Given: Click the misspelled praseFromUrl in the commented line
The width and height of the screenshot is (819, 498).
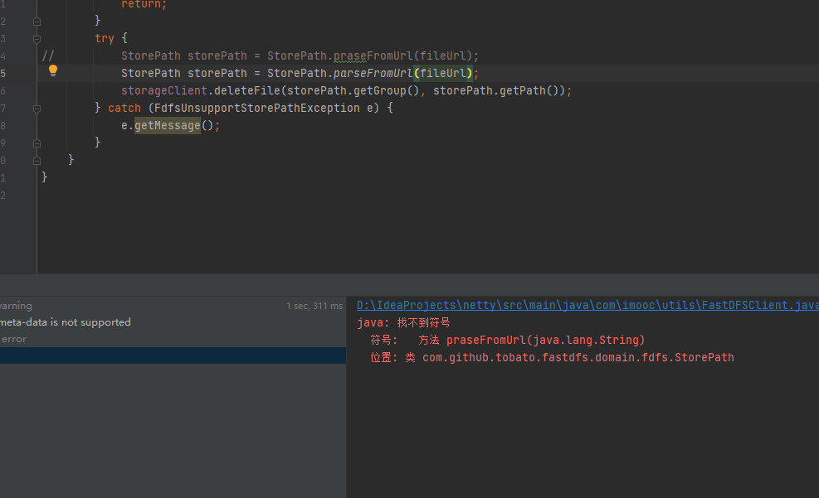Looking at the screenshot, I should [373, 56].
